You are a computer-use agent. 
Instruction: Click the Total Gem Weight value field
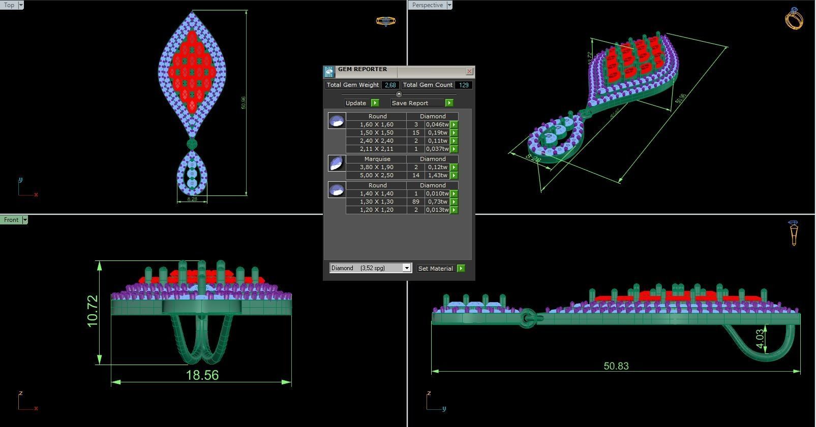(x=390, y=85)
